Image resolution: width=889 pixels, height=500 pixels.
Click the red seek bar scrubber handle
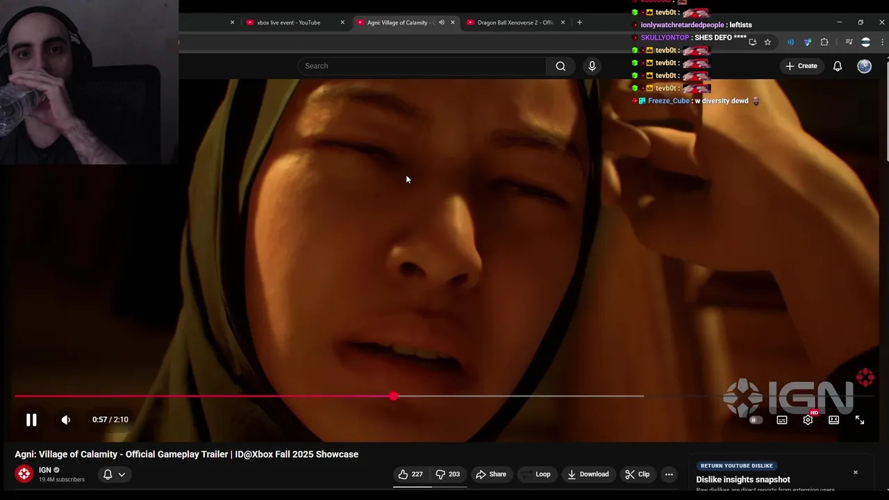394,396
